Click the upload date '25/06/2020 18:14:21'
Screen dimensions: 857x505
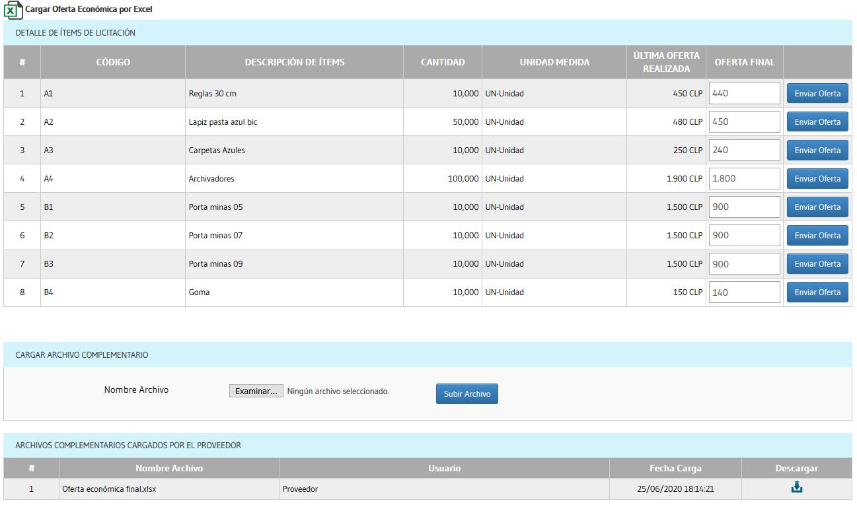pyautogui.click(x=675, y=489)
